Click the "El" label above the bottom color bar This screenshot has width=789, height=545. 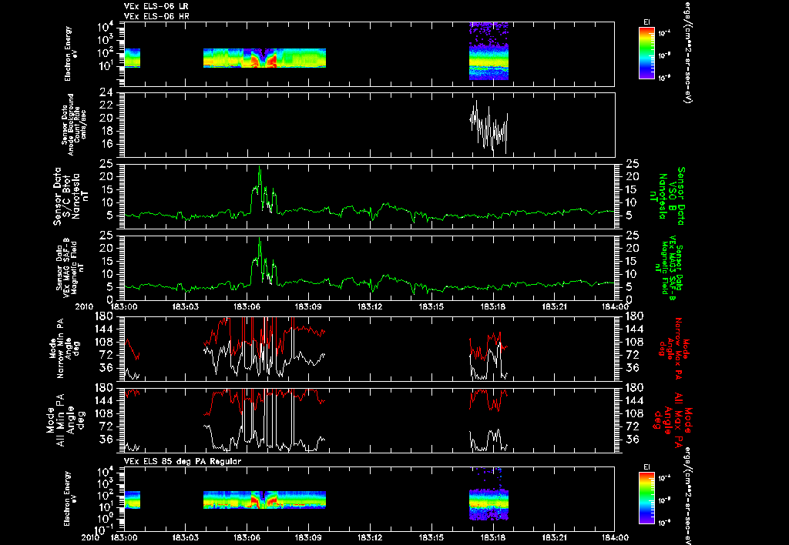click(x=646, y=467)
